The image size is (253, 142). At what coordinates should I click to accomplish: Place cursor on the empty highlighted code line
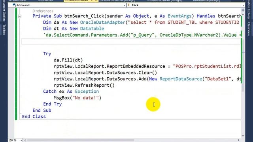pos(131,41)
